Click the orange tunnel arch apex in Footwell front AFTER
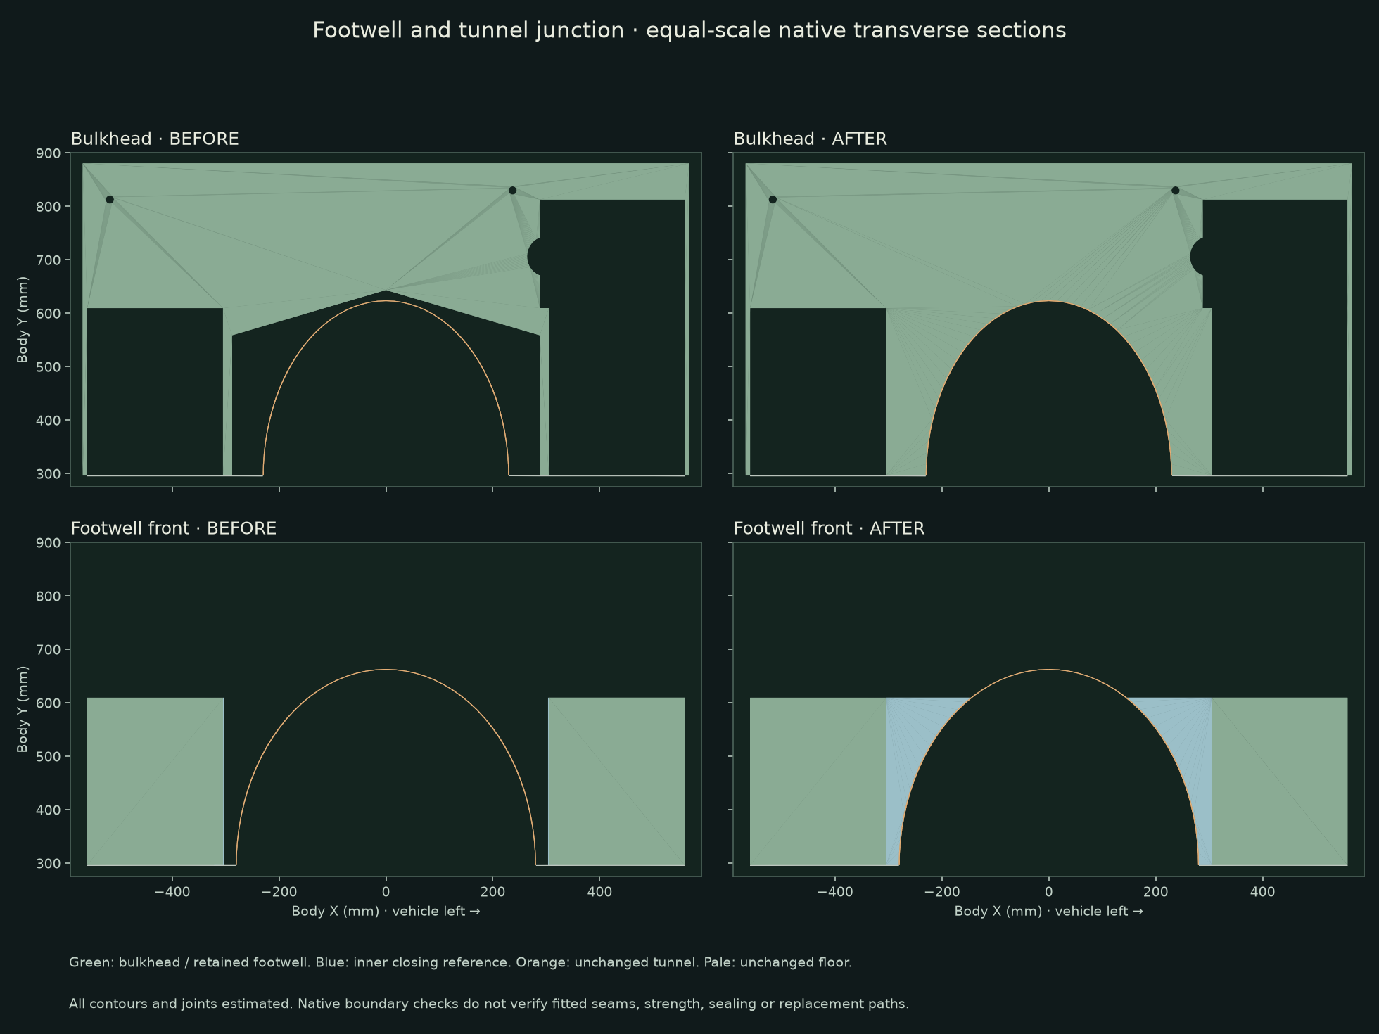The image size is (1379, 1034). click(1048, 670)
